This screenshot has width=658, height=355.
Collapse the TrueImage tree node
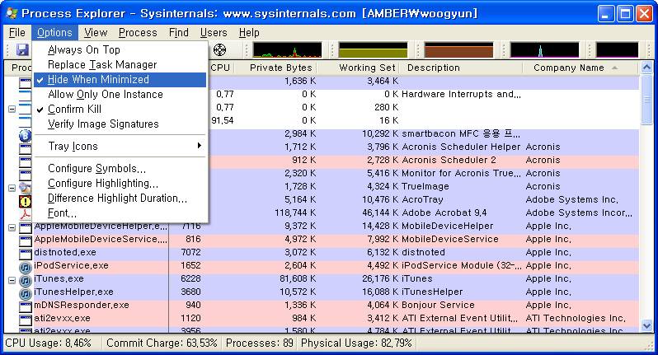tap(12, 188)
